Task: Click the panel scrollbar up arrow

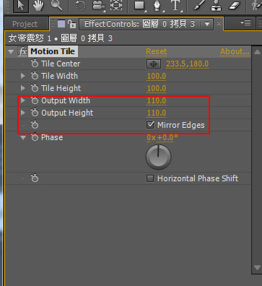Action: 257,51
